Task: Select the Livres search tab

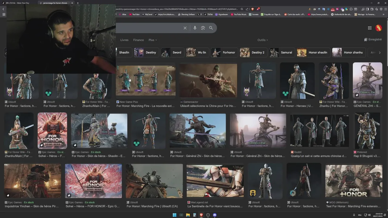Action: pyautogui.click(x=124, y=40)
